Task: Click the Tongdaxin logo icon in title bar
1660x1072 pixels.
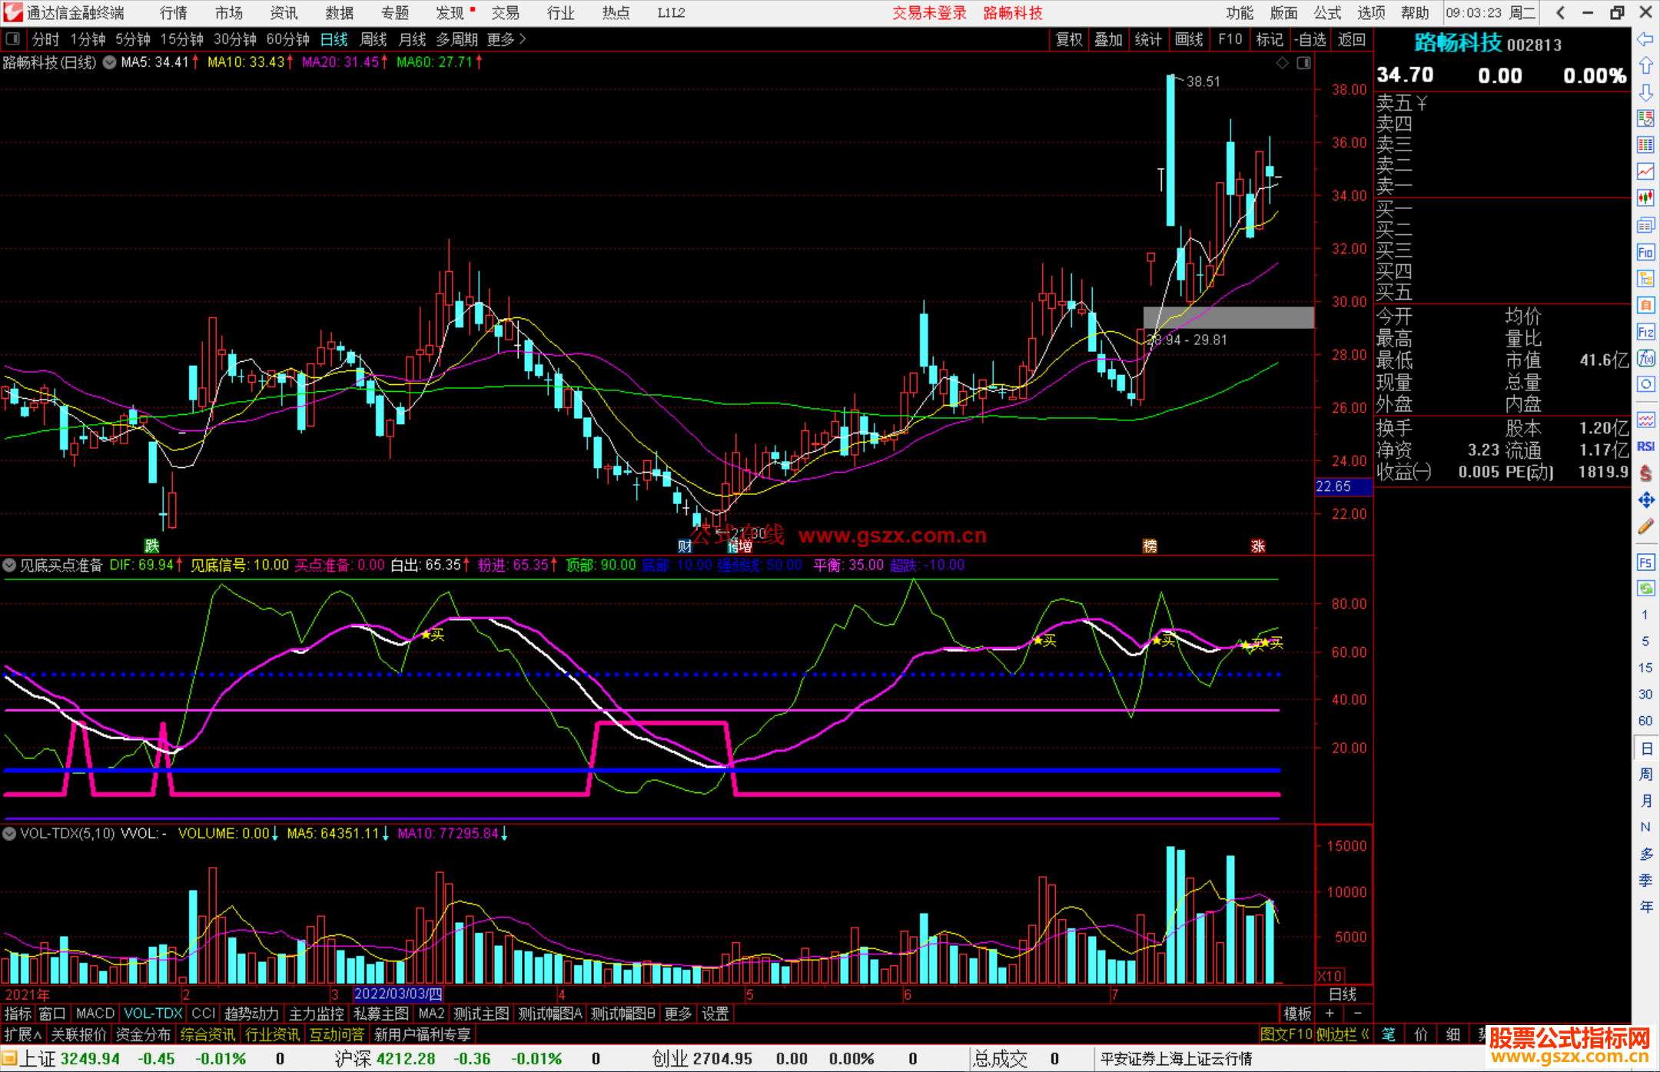Action: [13, 12]
